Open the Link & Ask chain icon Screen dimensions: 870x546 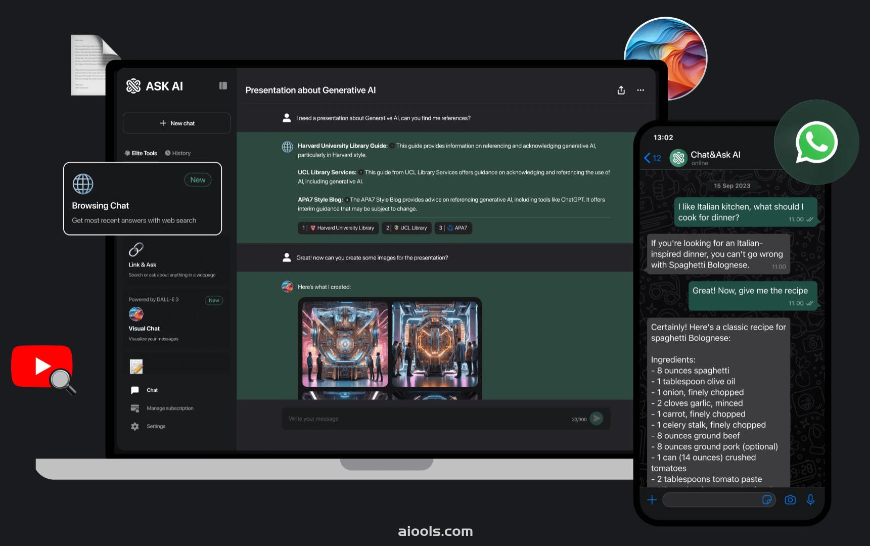[136, 250]
